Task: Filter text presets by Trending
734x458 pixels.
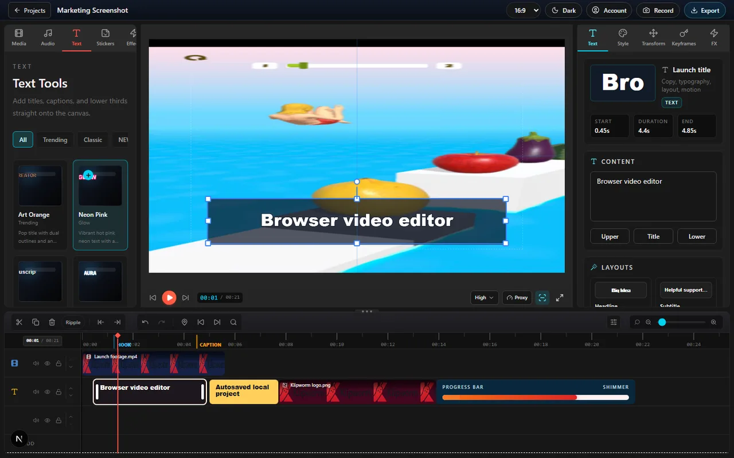Action: tap(55, 140)
